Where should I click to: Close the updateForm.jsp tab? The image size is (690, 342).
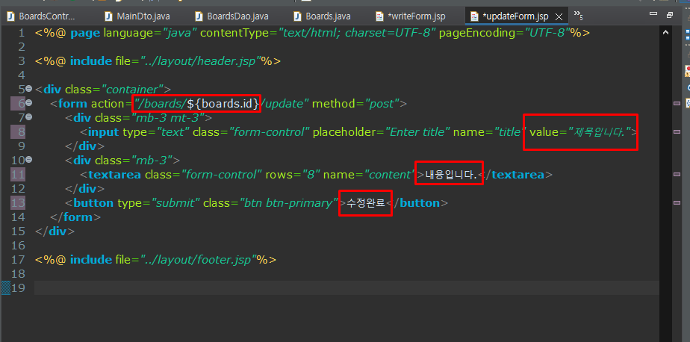point(559,16)
